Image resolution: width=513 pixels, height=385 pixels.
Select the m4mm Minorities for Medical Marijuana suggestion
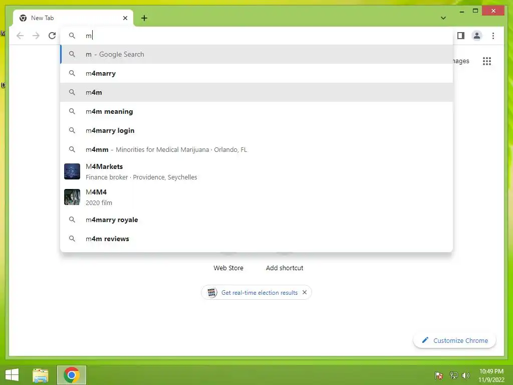(x=256, y=149)
